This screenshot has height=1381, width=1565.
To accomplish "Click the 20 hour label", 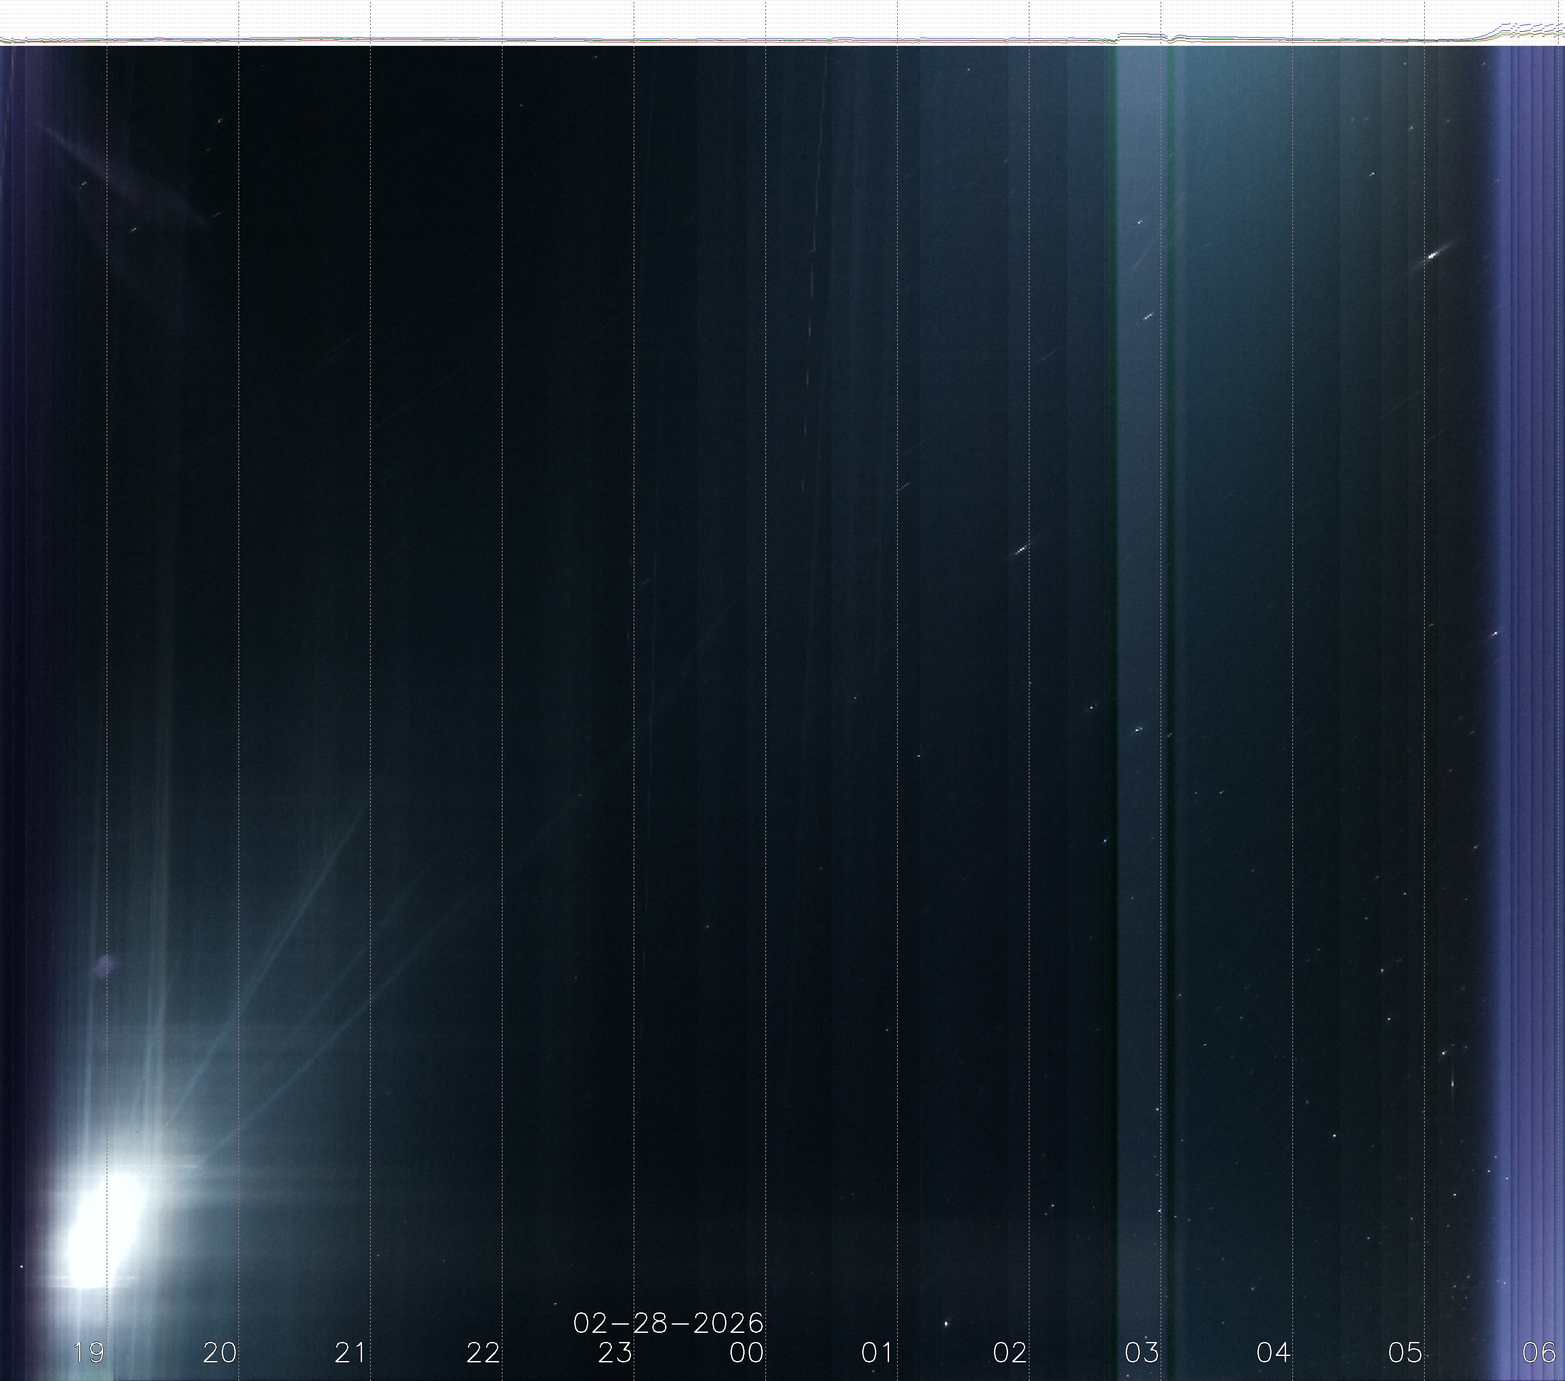I will [220, 1353].
